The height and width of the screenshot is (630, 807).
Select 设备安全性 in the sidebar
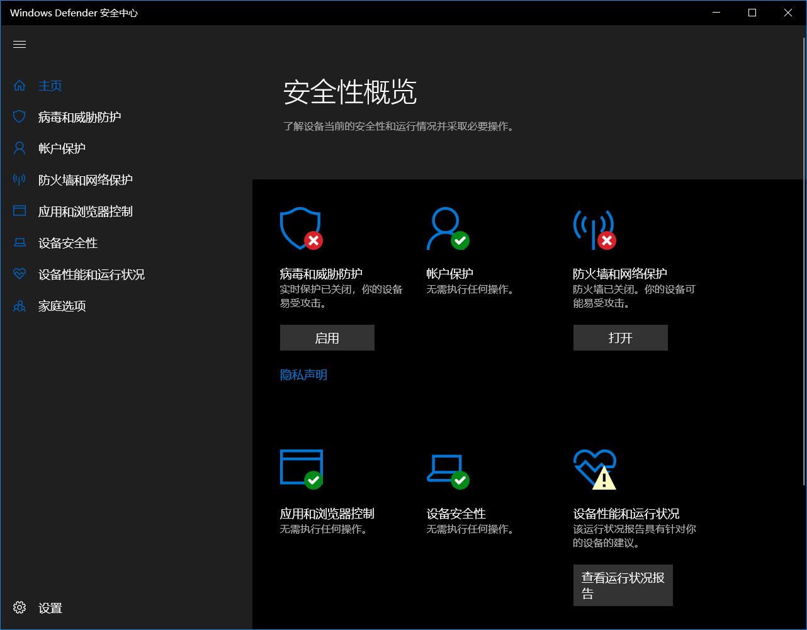coord(68,243)
